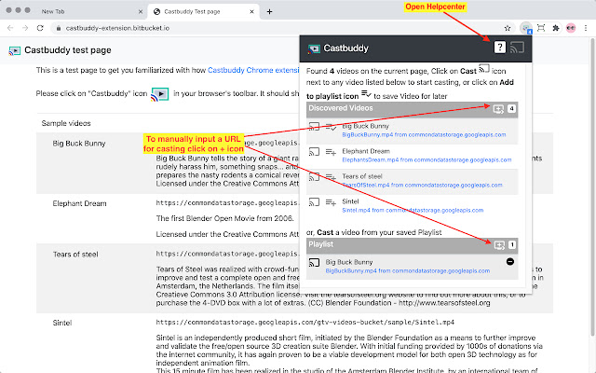Click Tears of steel in Sample videos table

tap(75, 255)
